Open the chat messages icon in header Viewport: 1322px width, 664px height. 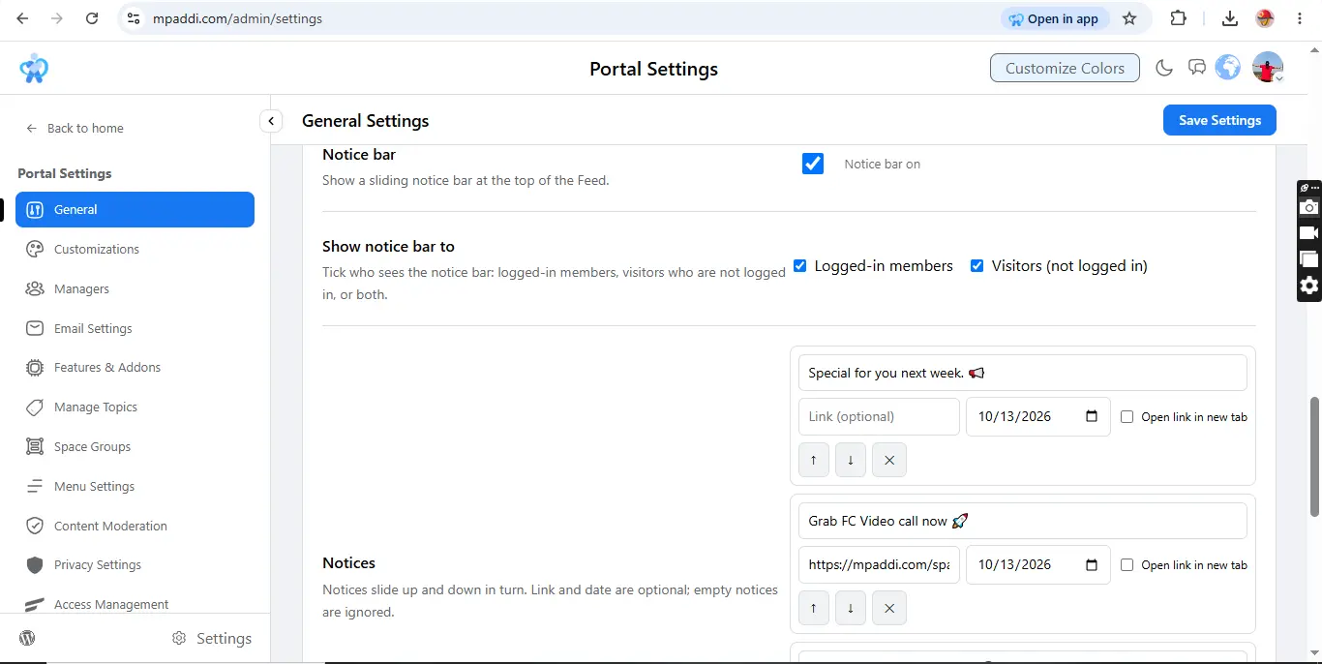(1197, 68)
